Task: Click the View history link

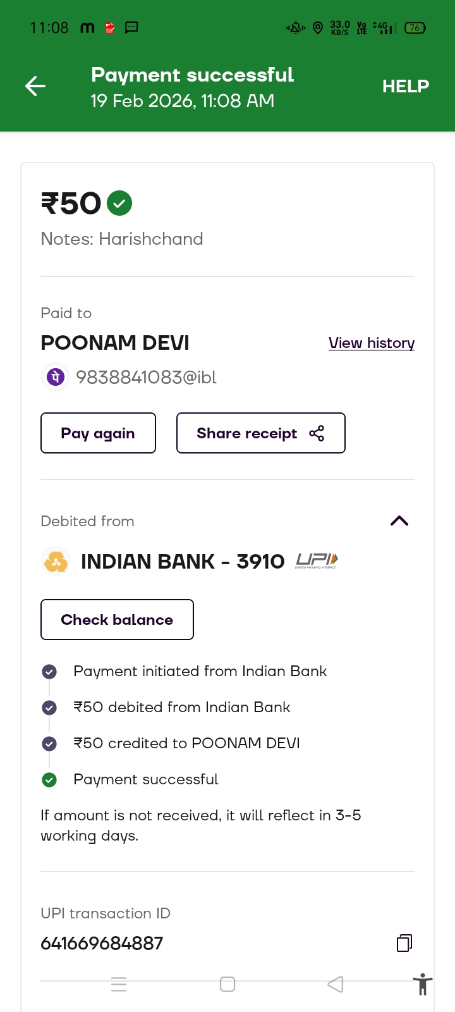Action: point(371,343)
